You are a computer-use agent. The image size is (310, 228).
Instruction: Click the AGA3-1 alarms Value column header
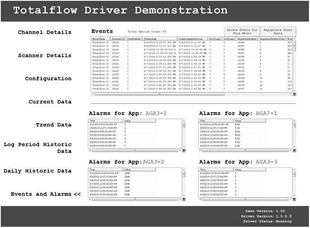coord(139,121)
